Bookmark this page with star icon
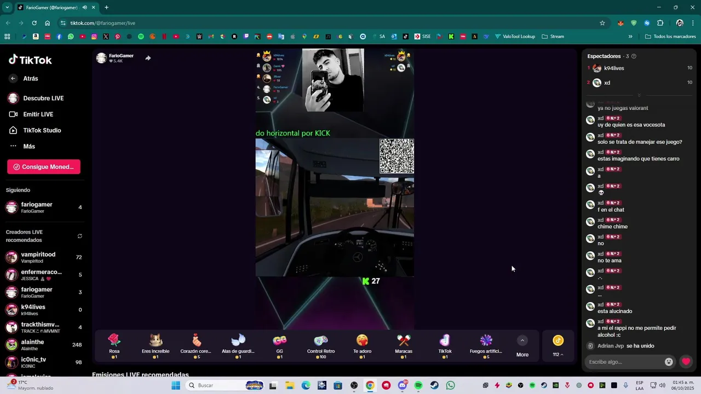 click(x=602, y=23)
